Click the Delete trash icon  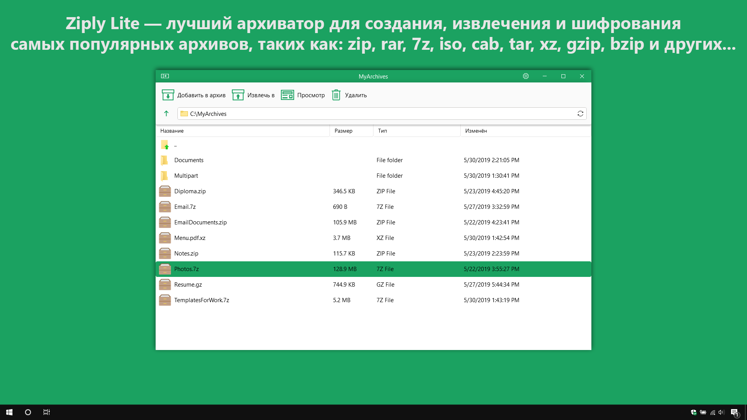[x=336, y=95]
